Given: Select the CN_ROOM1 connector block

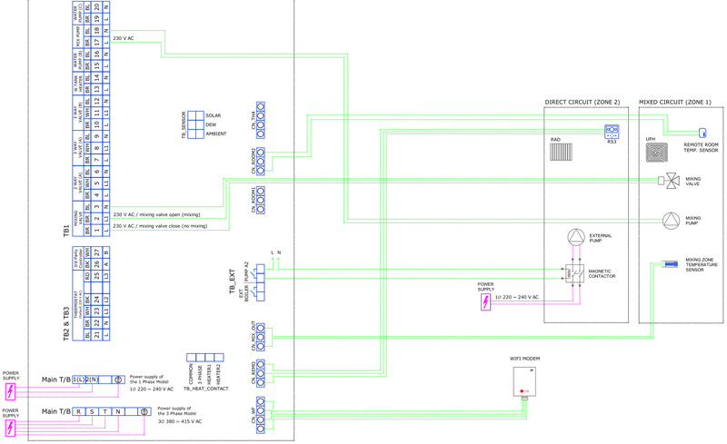Looking at the screenshot, I should click(x=261, y=201).
